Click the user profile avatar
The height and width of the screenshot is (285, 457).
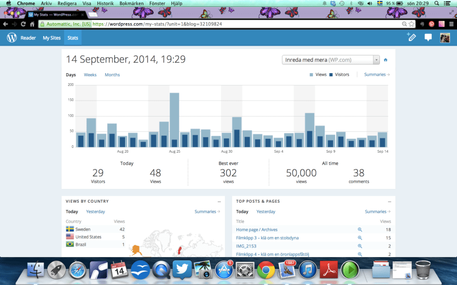pos(445,38)
